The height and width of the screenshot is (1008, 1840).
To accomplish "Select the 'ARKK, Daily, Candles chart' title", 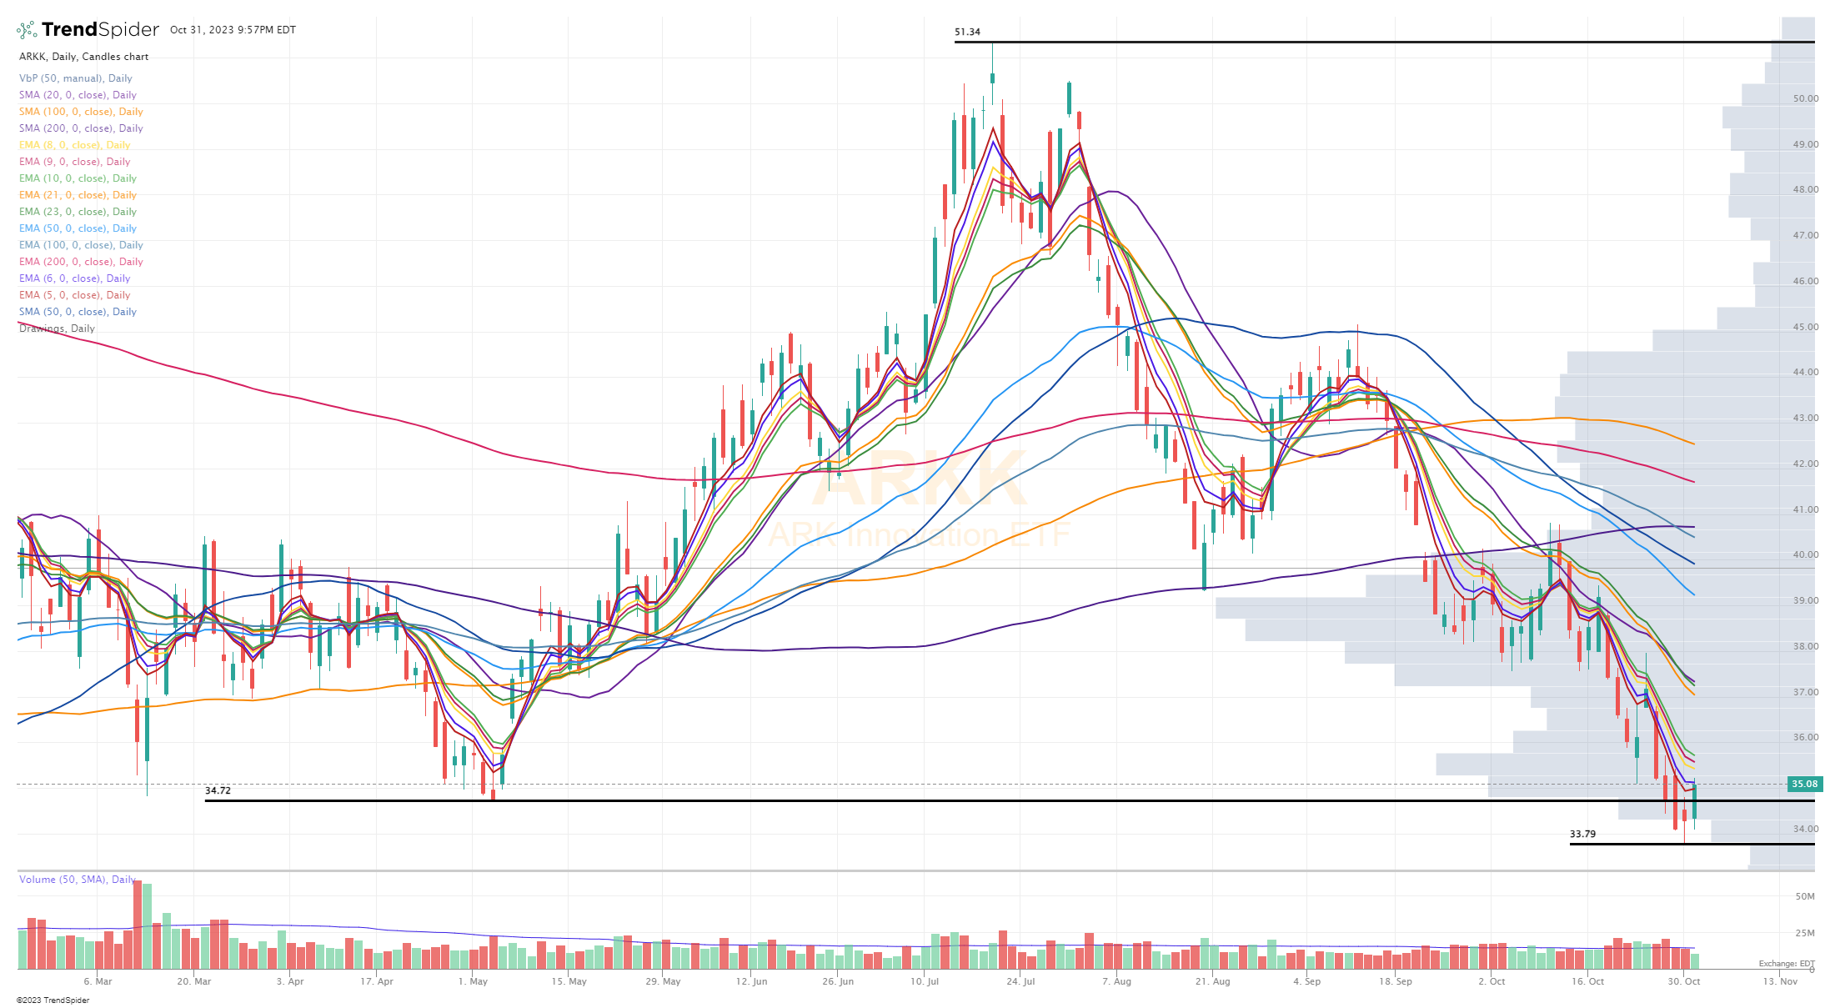I will (x=83, y=57).
